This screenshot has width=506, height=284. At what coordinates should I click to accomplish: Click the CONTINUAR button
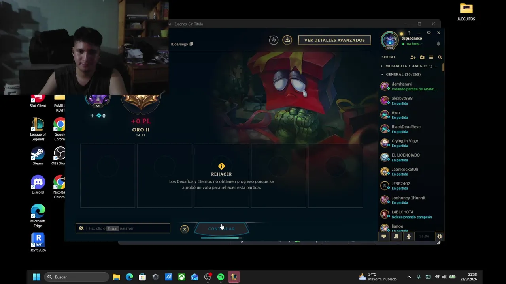[221, 229]
